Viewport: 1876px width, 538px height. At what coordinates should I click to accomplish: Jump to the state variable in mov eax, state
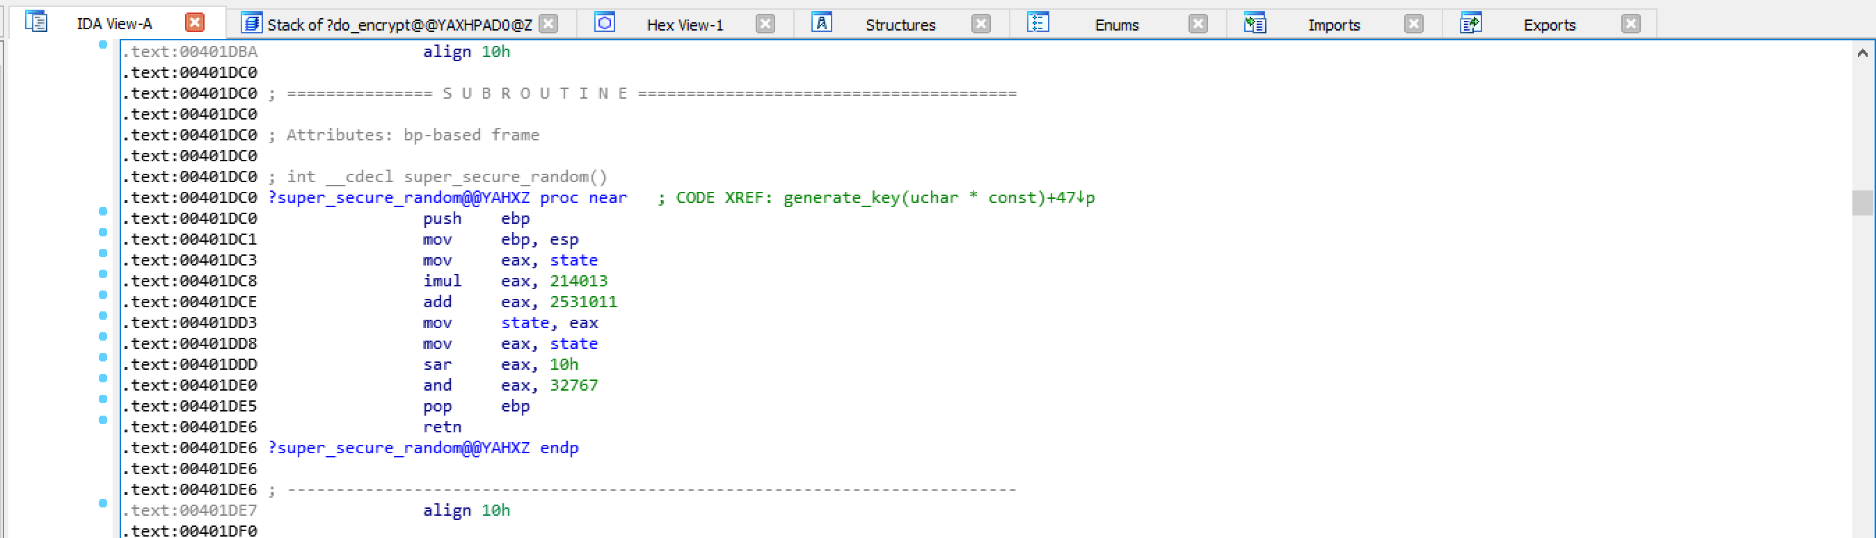(574, 260)
